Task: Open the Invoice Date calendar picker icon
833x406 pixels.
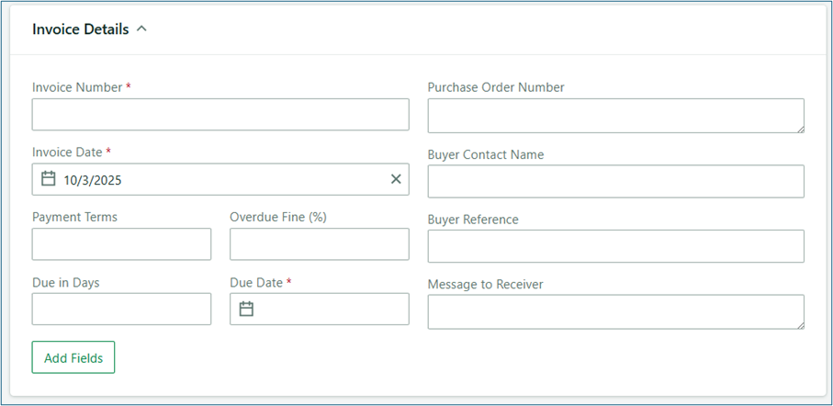Action: click(49, 179)
